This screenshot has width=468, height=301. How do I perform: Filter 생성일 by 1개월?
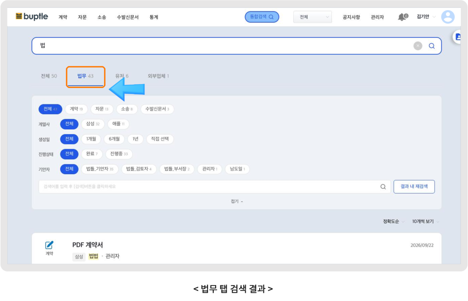point(91,139)
